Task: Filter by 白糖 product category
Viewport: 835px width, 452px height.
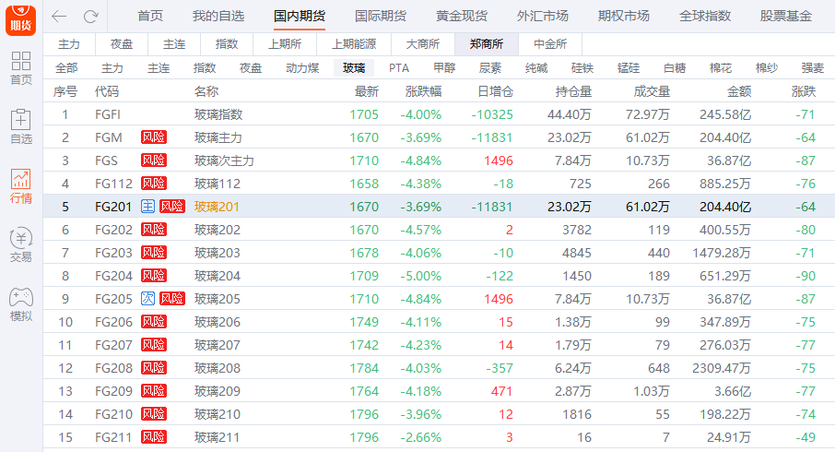Action: (x=675, y=68)
